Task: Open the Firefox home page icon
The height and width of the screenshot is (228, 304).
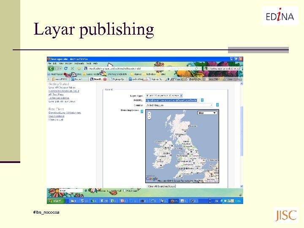Action: click(79, 69)
